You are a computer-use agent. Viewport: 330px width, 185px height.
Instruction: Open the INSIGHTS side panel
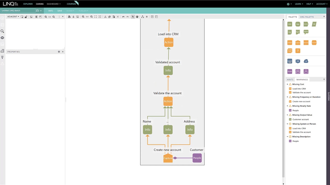pyautogui.click(x=329, y=96)
